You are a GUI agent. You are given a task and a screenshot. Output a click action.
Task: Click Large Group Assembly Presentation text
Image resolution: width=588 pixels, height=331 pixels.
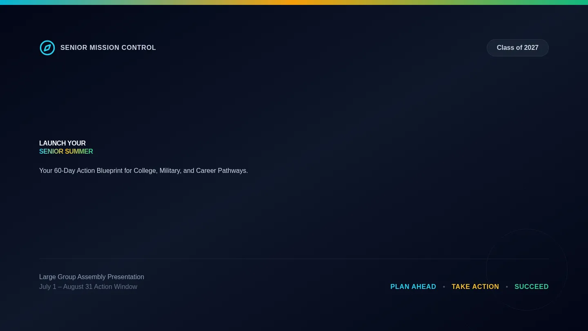click(91, 277)
